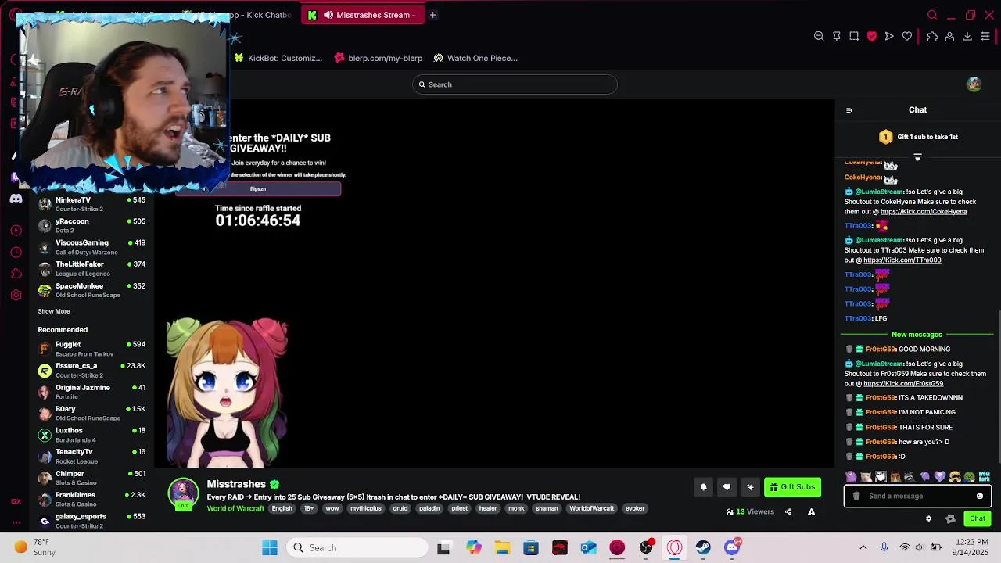The height and width of the screenshot is (563, 1001).
Task: Open FrankDimes recommended channel
Action: point(91,499)
